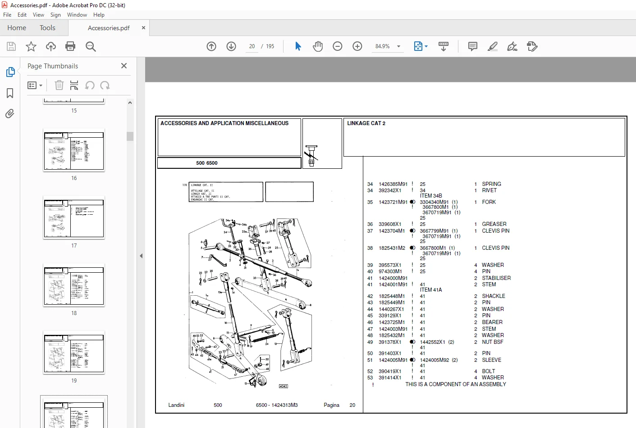Collapse the navigation pane with the arrow
This screenshot has height=428, width=636.
pos(141,256)
